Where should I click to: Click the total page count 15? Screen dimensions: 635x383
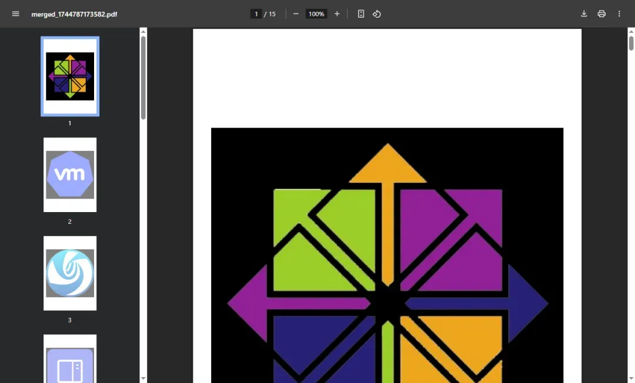(x=272, y=14)
